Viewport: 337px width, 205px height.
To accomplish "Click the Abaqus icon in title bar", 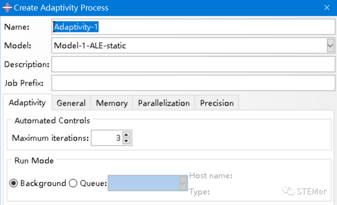I will pos(7,8).
